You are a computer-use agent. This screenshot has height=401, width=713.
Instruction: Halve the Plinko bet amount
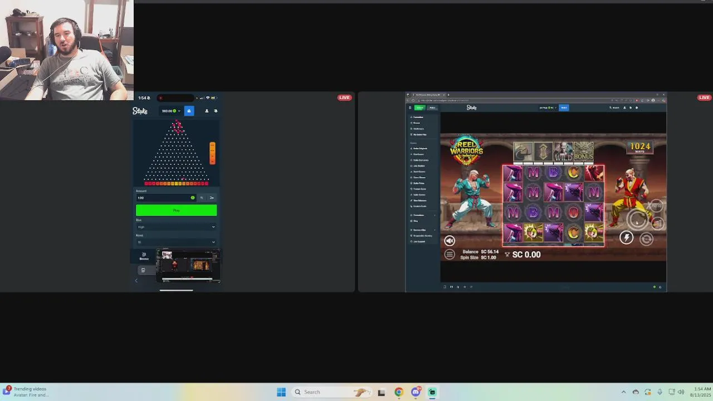[202, 198]
